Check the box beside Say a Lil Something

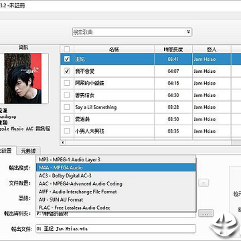[67, 107]
